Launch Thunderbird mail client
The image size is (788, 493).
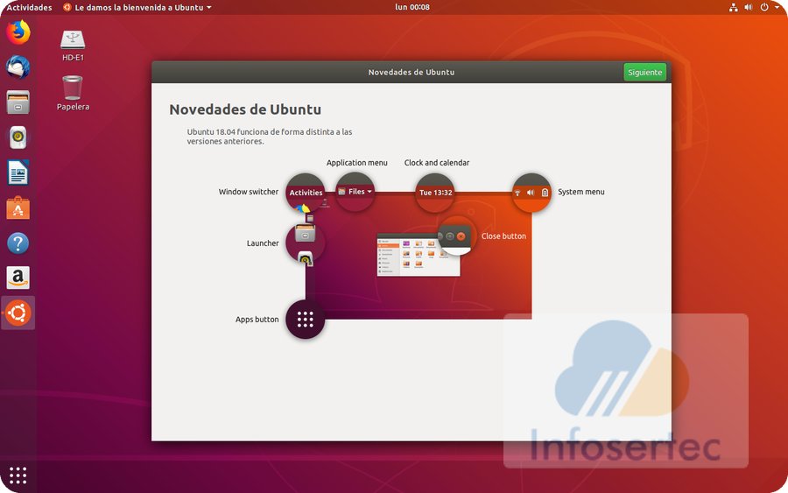pos(18,67)
